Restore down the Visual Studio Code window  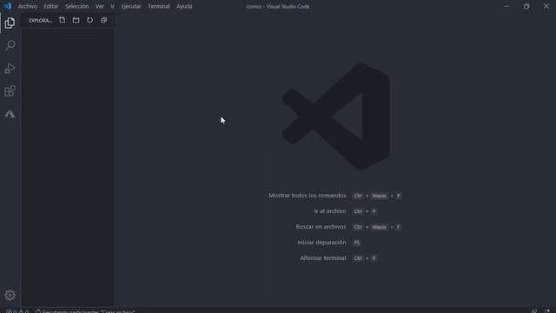tap(526, 6)
